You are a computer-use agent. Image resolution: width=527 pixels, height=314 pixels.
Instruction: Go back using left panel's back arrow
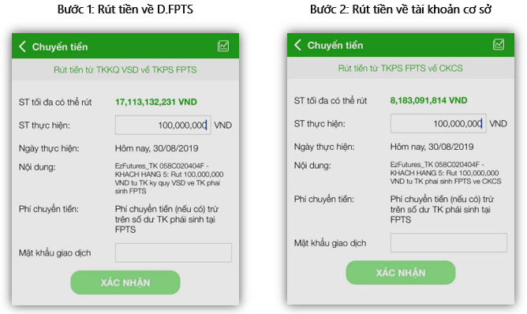23,47
